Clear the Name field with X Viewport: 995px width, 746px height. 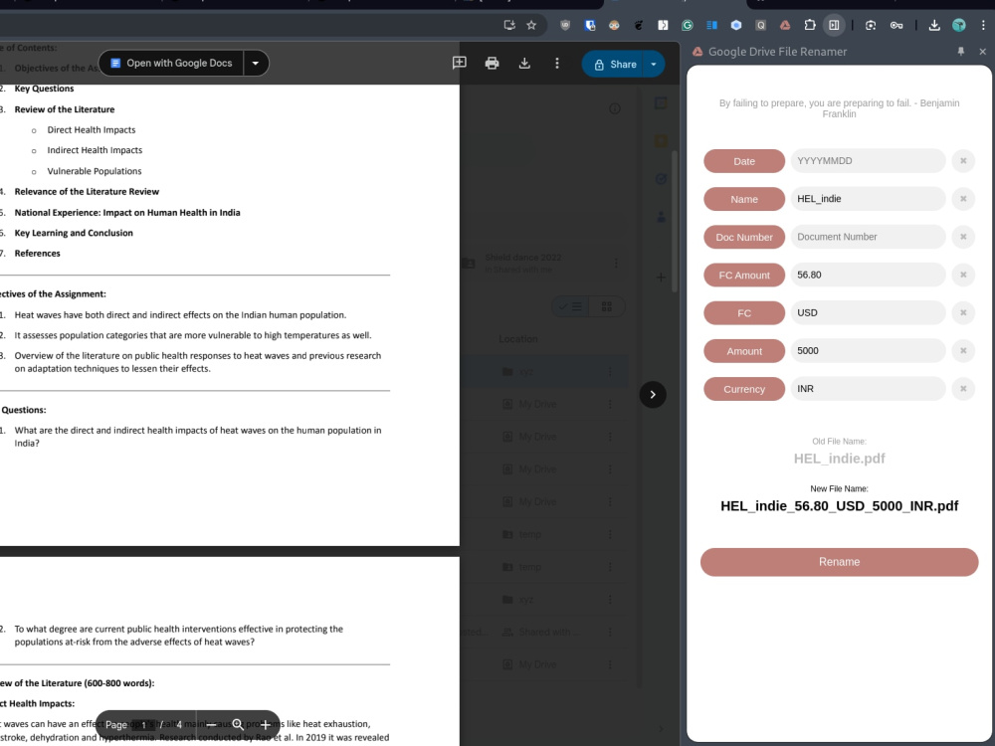(x=963, y=199)
